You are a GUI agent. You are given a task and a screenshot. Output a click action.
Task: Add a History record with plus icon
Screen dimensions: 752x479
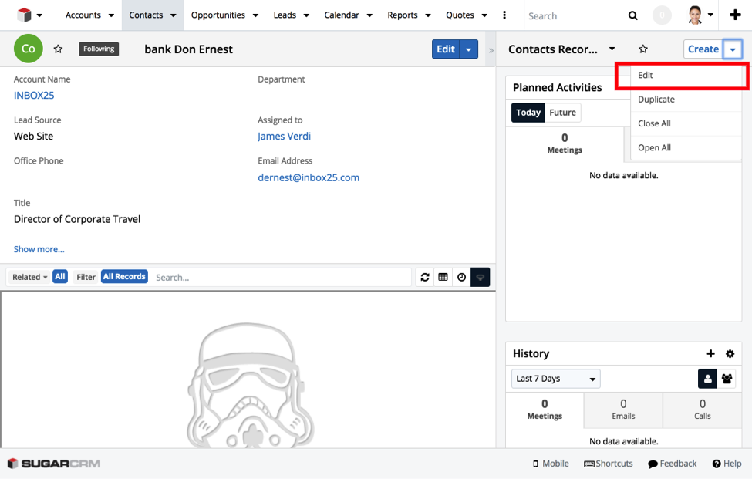pos(711,354)
